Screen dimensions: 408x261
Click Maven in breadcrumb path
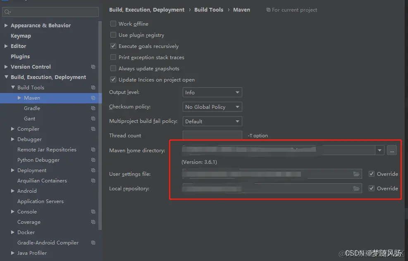[x=241, y=10]
